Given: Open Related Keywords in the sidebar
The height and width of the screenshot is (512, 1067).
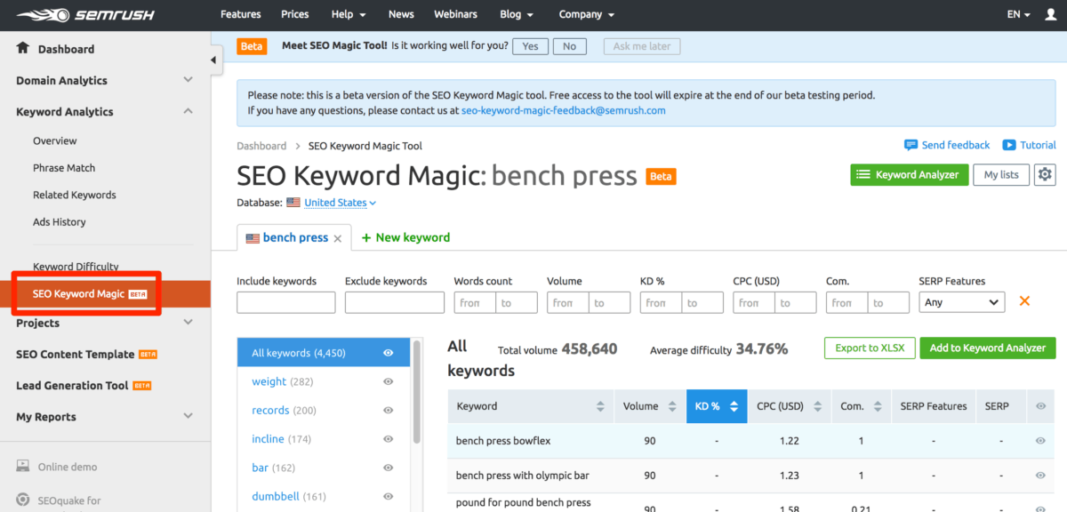Looking at the screenshot, I should (x=75, y=195).
